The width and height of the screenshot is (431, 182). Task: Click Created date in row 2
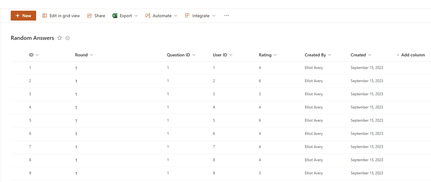point(367,81)
